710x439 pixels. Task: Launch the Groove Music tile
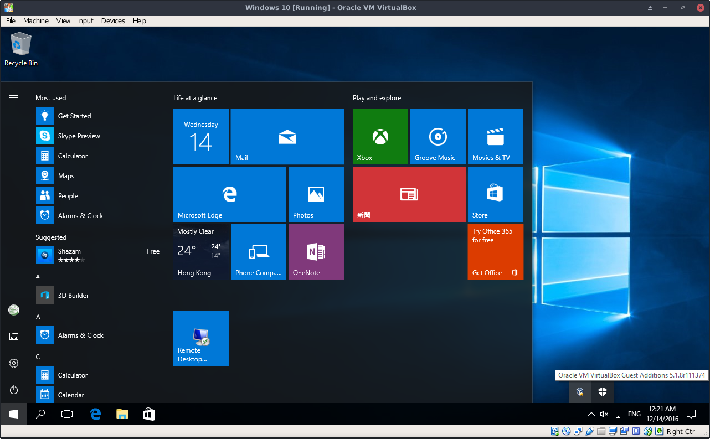tap(438, 137)
